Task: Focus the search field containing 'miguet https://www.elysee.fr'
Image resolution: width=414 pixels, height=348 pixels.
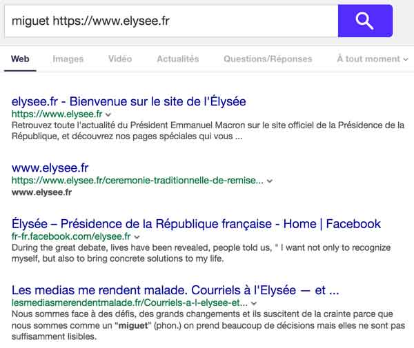Action: (171, 21)
